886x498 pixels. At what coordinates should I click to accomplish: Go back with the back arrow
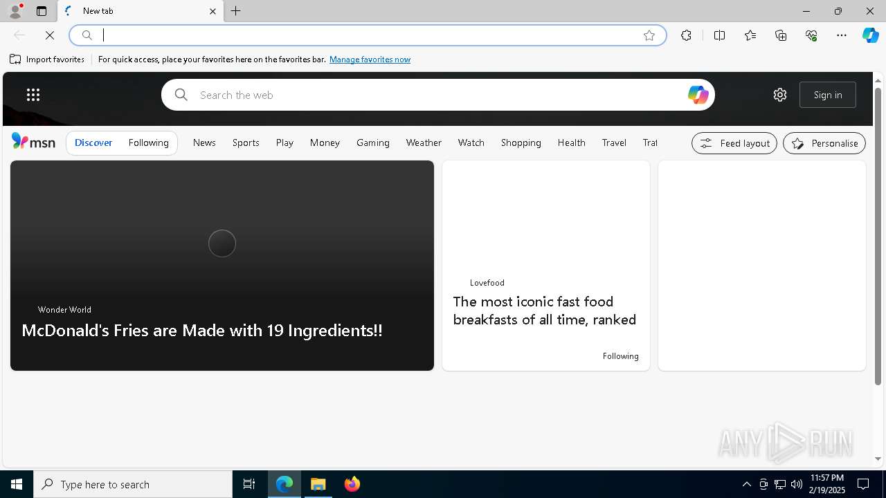pyautogui.click(x=19, y=35)
